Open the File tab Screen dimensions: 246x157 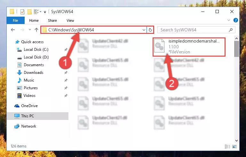coord(16,20)
